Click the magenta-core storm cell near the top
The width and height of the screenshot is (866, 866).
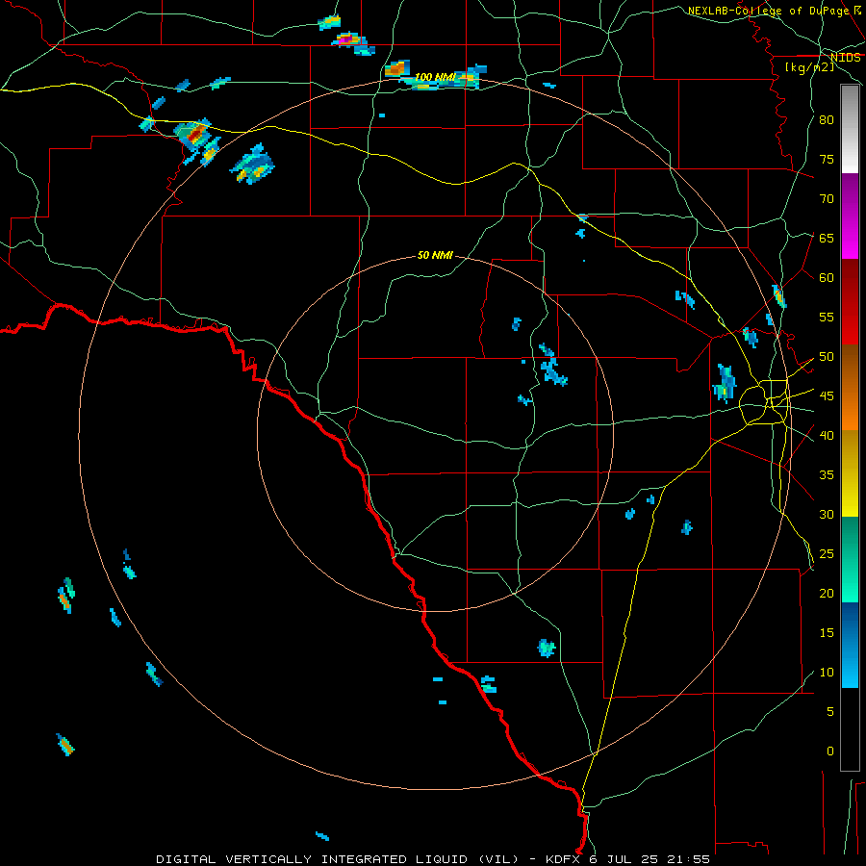click(x=345, y=39)
